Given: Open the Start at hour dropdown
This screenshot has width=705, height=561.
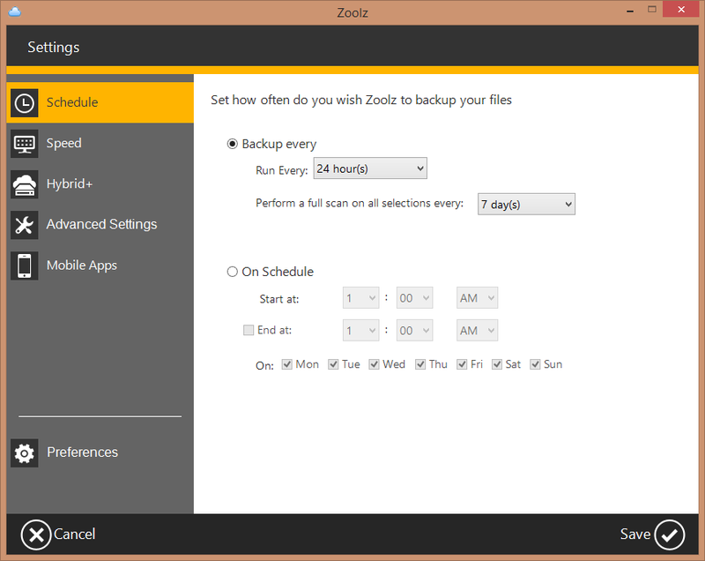Looking at the screenshot, I should coord(360,298).
